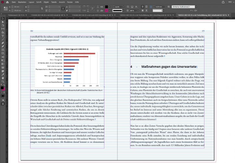Open the shear angle dropdown

[79, 10]
